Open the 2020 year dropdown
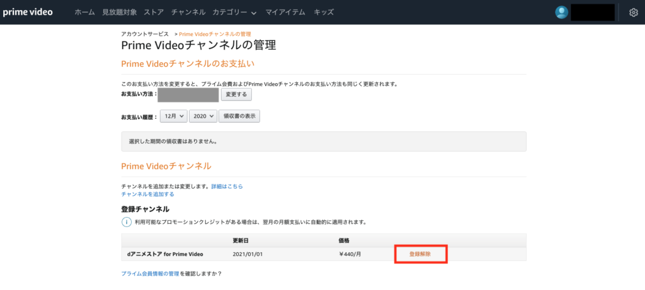Viewport: 645px width, 290px height. tap(203, 116)
